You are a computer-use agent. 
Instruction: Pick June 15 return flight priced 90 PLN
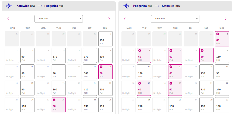coord(222,72)
